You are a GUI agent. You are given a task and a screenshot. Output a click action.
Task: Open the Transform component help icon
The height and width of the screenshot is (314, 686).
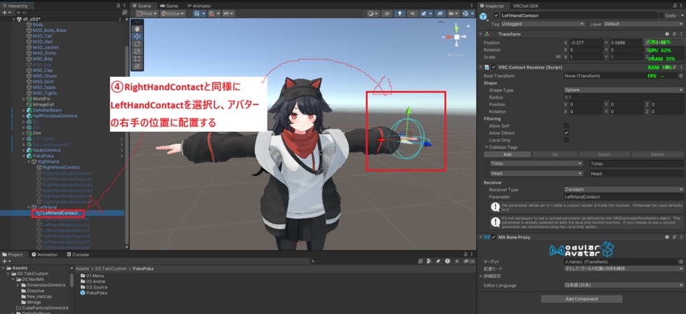pos(667,33)
